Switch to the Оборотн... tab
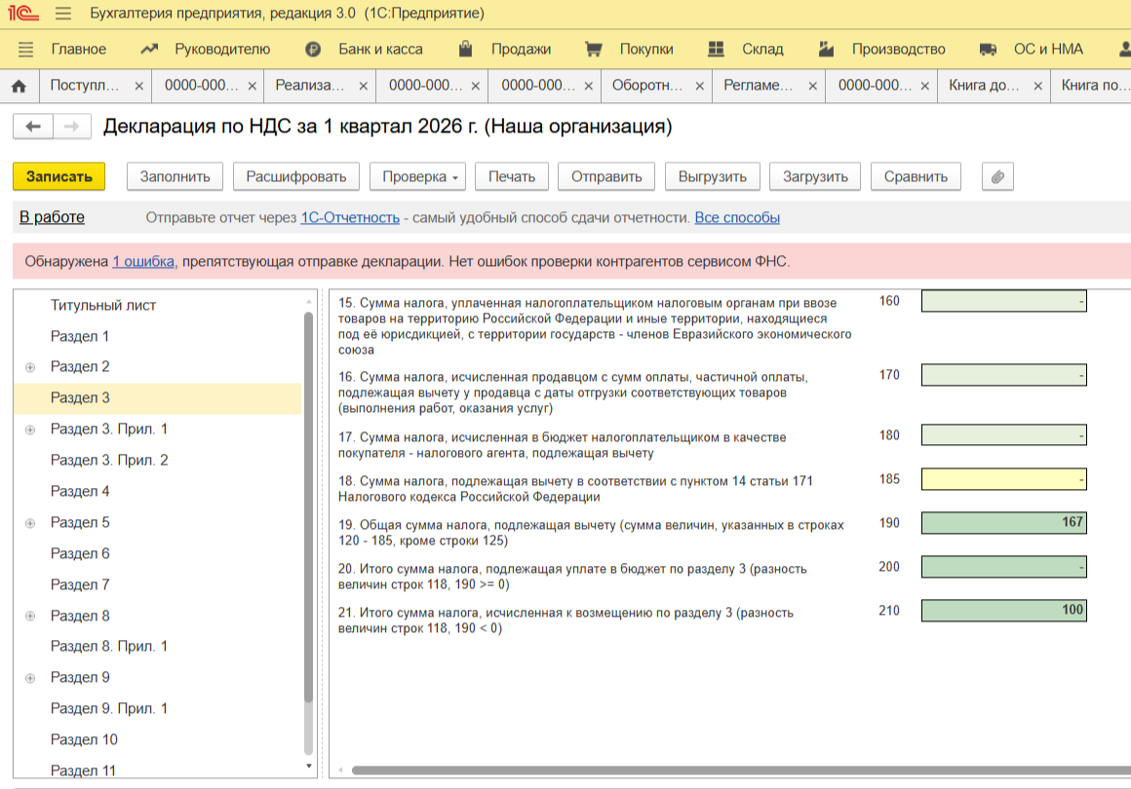This screenshot has height=789, width=1131. click(x=646, y=86)
